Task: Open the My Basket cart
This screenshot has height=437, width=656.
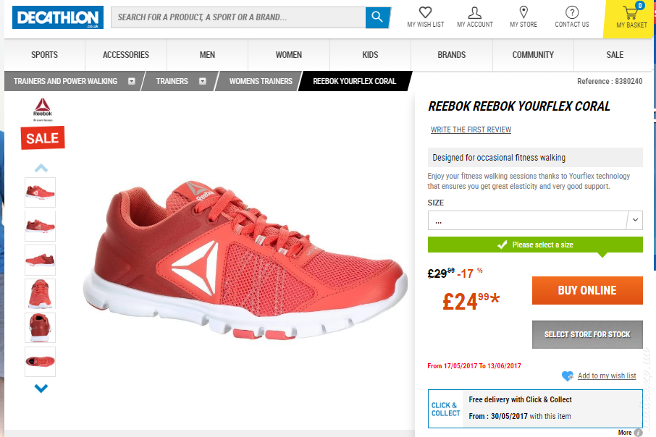Action: coord(631,16)
